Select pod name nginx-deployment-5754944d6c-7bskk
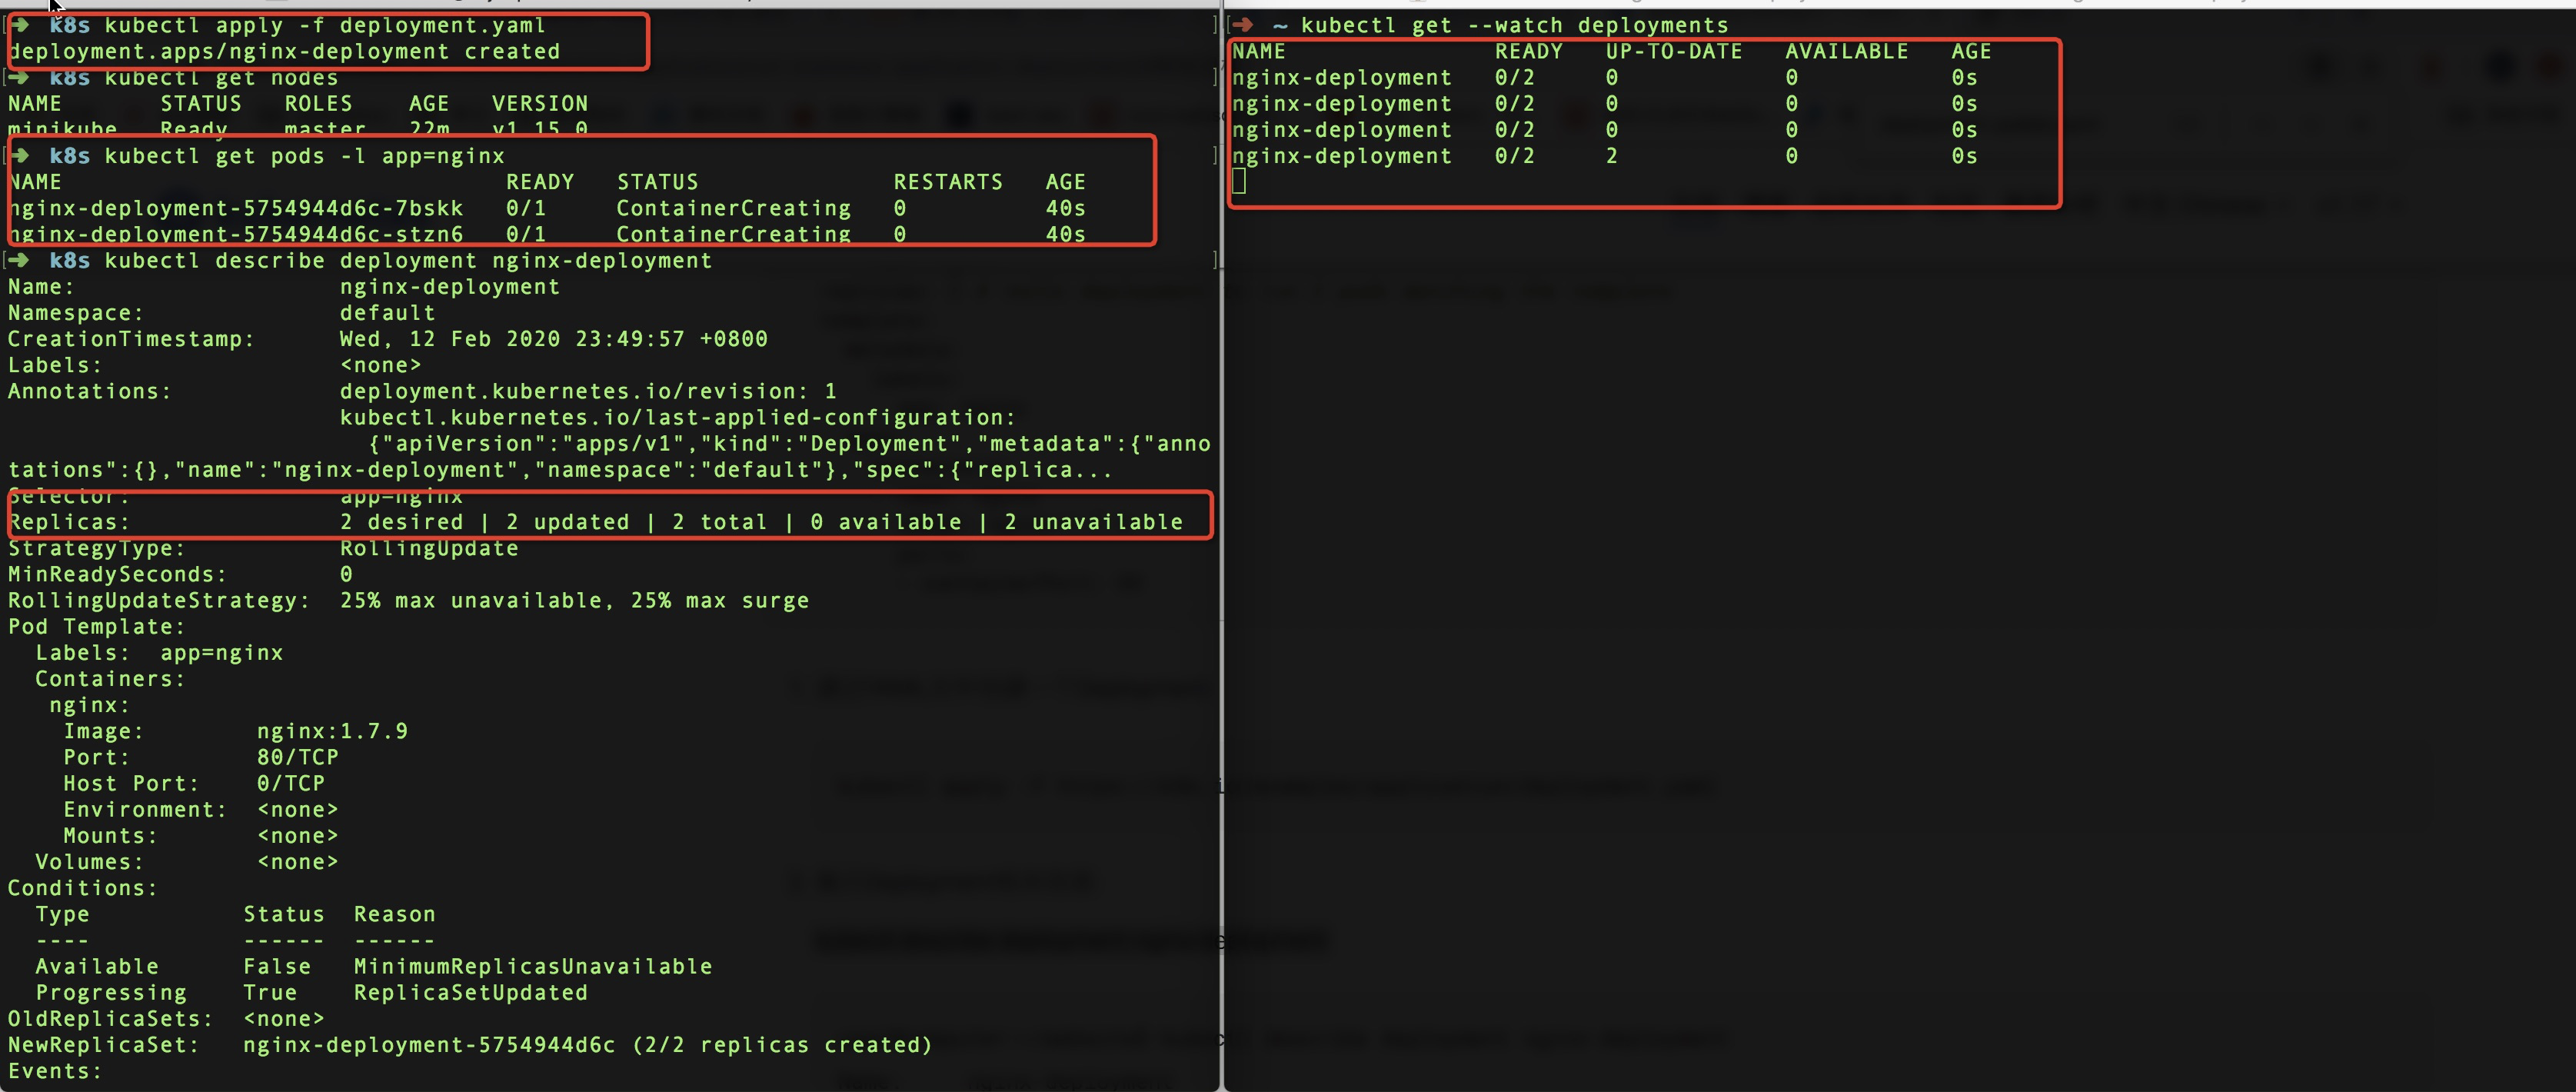This screenshot has width=2576, height=1092. [x=236, y=208]
